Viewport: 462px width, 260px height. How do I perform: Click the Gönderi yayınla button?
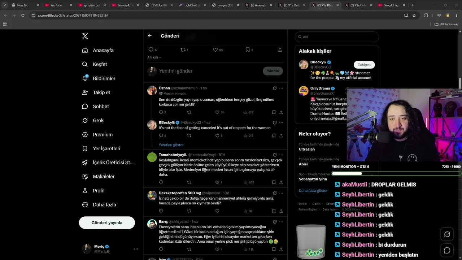107,223
